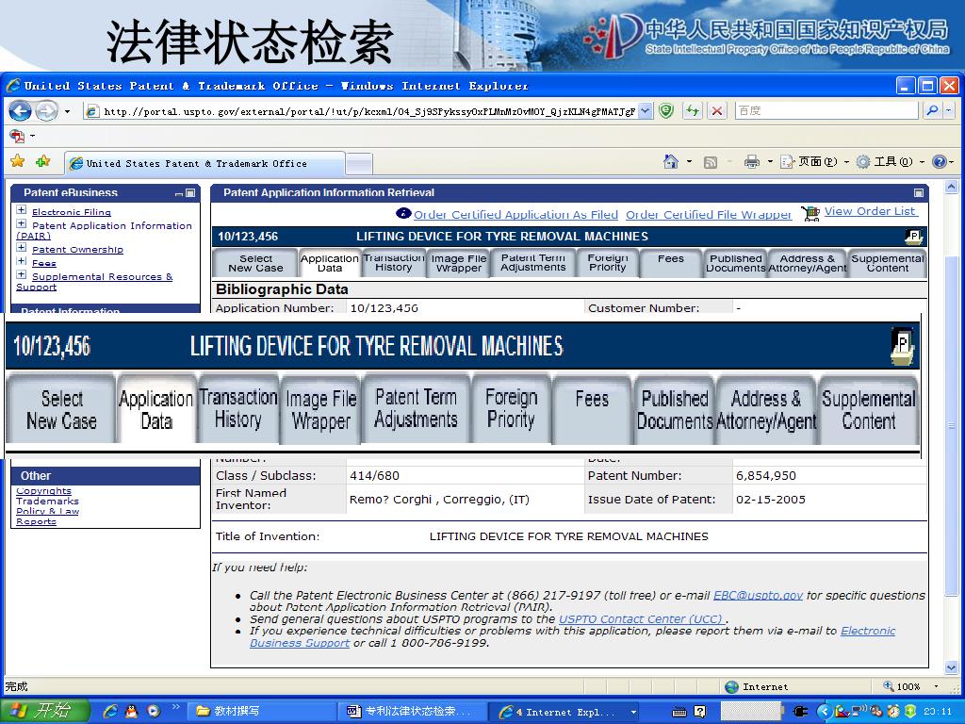Open the Internet Explorer taskbar group
Screen dimensions: 965x724
pyautogui.click(x=565, y=712)
